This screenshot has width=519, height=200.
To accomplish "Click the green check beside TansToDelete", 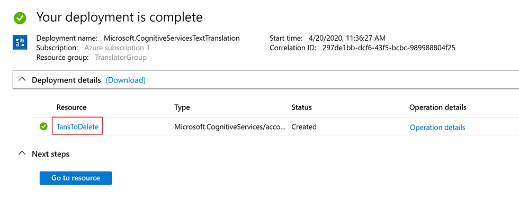I will pyautogui.click(x=43, y=126).
